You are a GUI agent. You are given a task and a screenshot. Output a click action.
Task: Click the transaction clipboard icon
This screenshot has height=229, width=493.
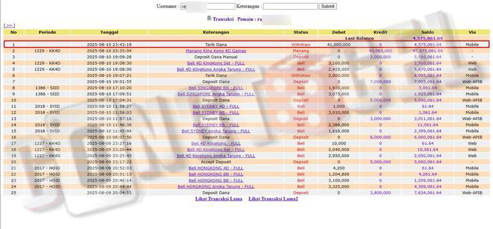(209, 18)
